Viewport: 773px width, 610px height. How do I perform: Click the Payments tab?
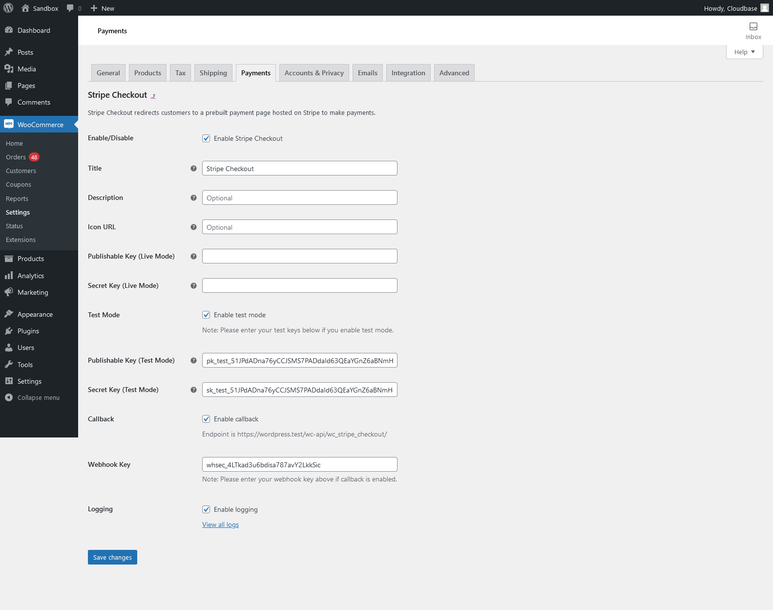[x=256, y=73]
